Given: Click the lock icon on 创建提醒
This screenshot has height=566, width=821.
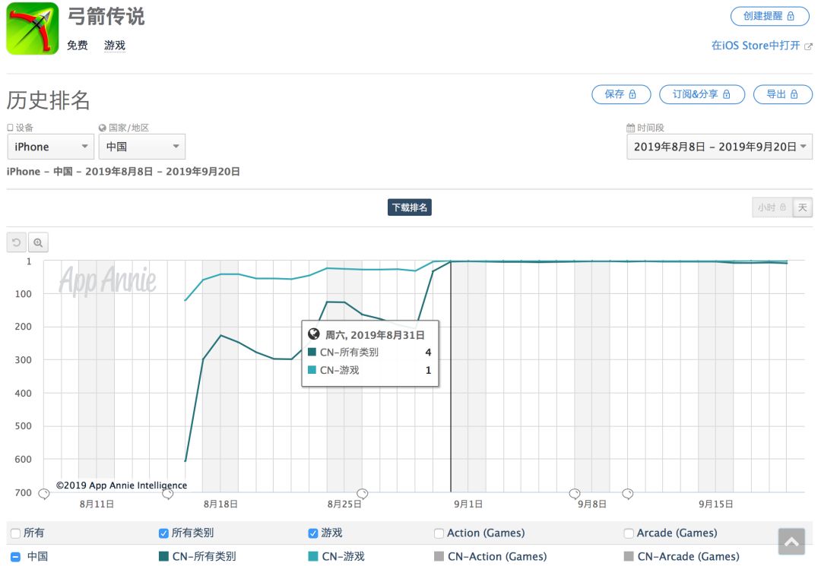Looking at the screenshot, I should click(791, 16).
